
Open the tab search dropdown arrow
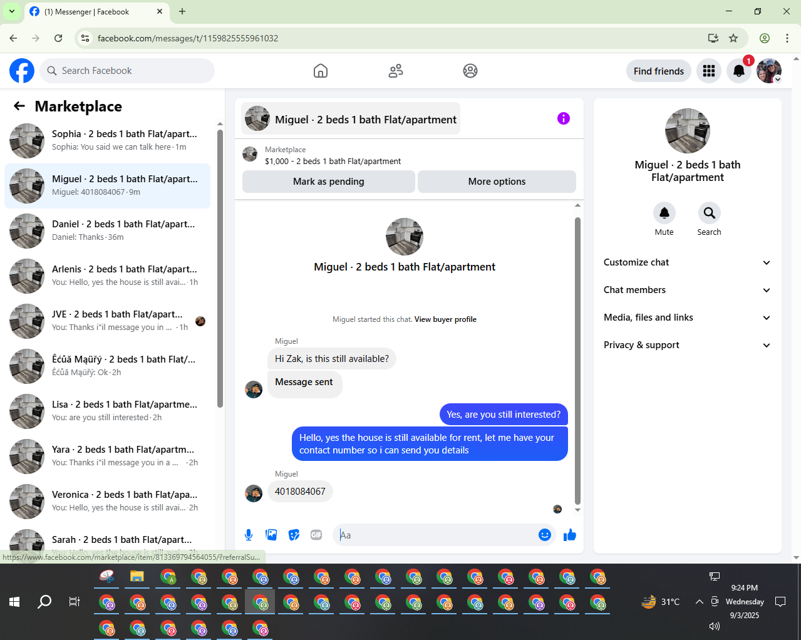pos(11,11)
